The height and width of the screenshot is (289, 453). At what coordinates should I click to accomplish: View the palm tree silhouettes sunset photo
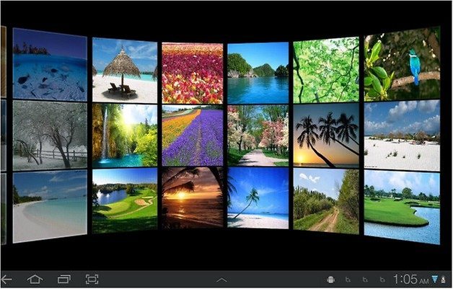pos(326,135)
